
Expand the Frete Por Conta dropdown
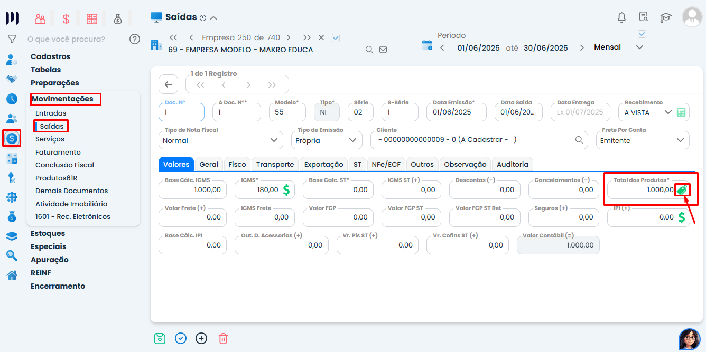[x=680, y=140]
